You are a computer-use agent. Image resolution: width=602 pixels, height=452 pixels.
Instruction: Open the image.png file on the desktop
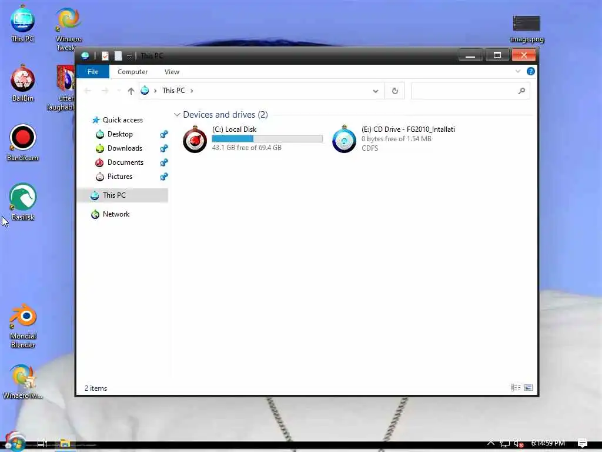527,28
